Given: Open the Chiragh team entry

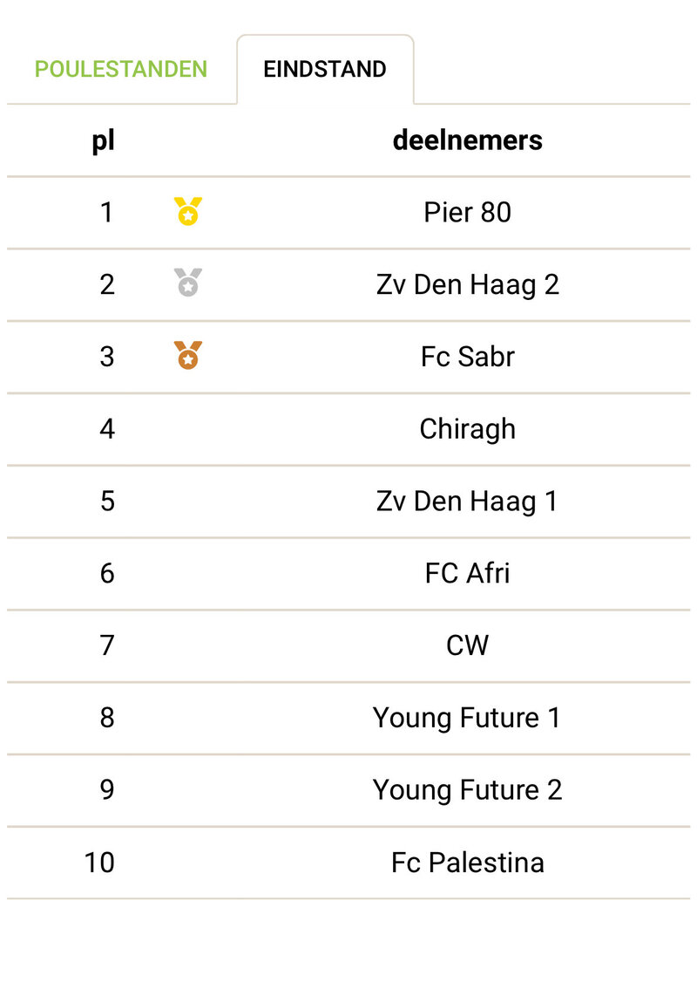Looking at the screenshot, I should click(468, 429).
